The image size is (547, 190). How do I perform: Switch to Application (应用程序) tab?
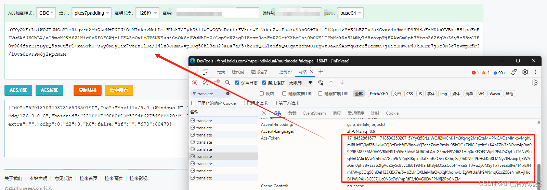click(x=259, y=72)
